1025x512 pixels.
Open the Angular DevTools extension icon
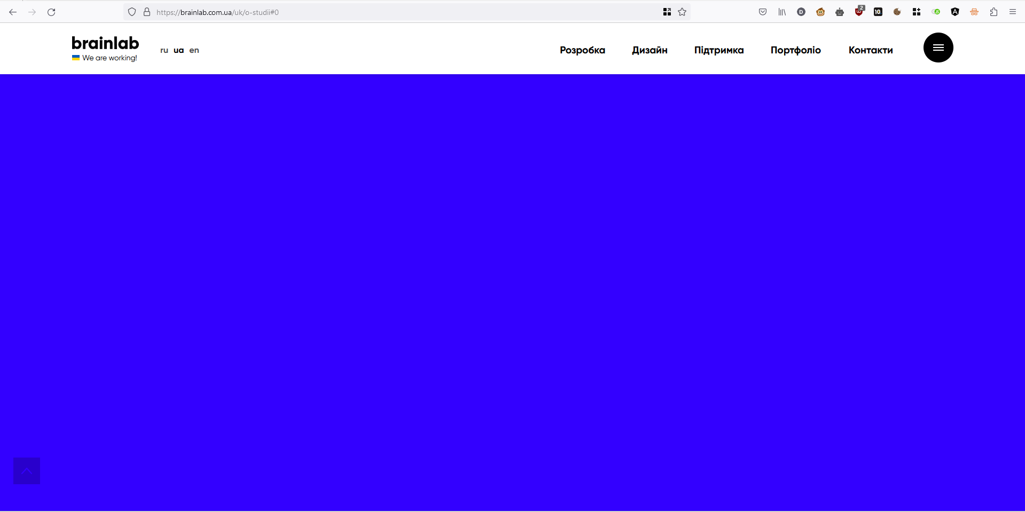pyautogui.click(x=955, y=12)
